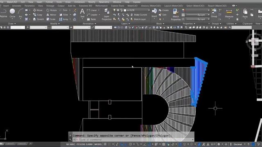The image size is (262, 147).
Task: Activate the Rotate command
Action: point(52,10)
